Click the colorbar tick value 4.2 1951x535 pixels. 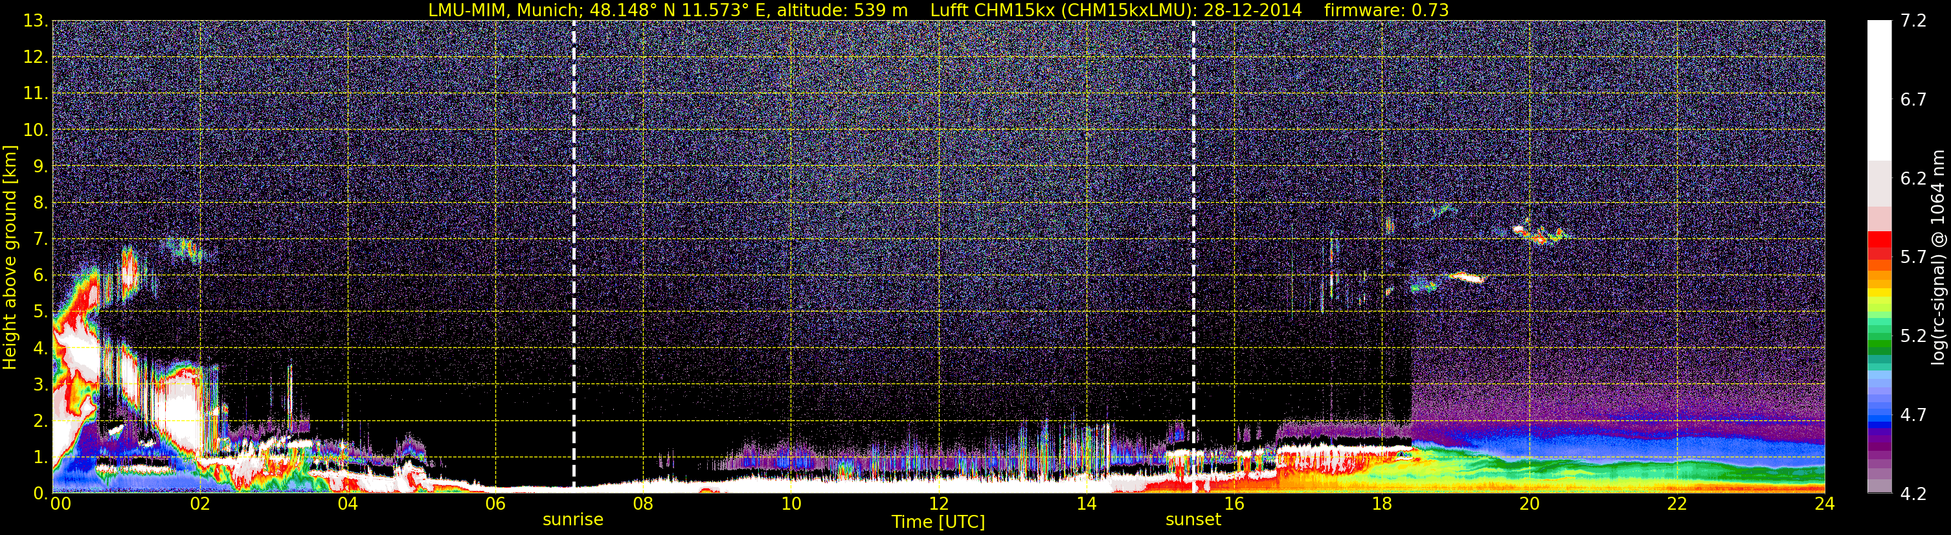1913,494
